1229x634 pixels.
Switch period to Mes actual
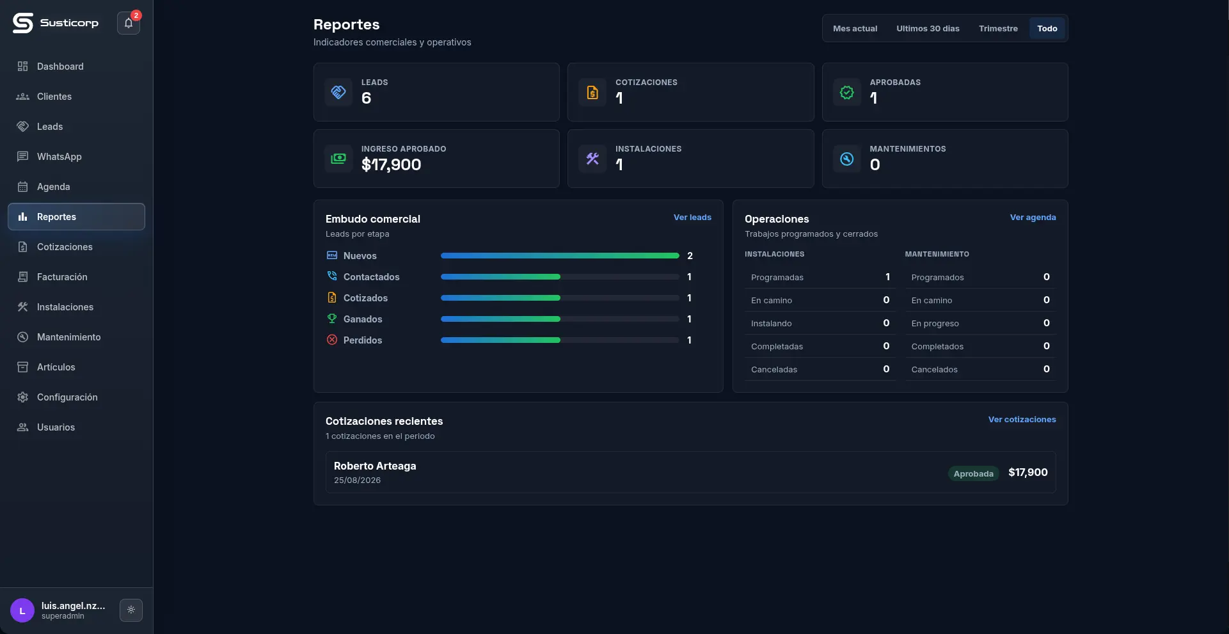click(855, 28)
